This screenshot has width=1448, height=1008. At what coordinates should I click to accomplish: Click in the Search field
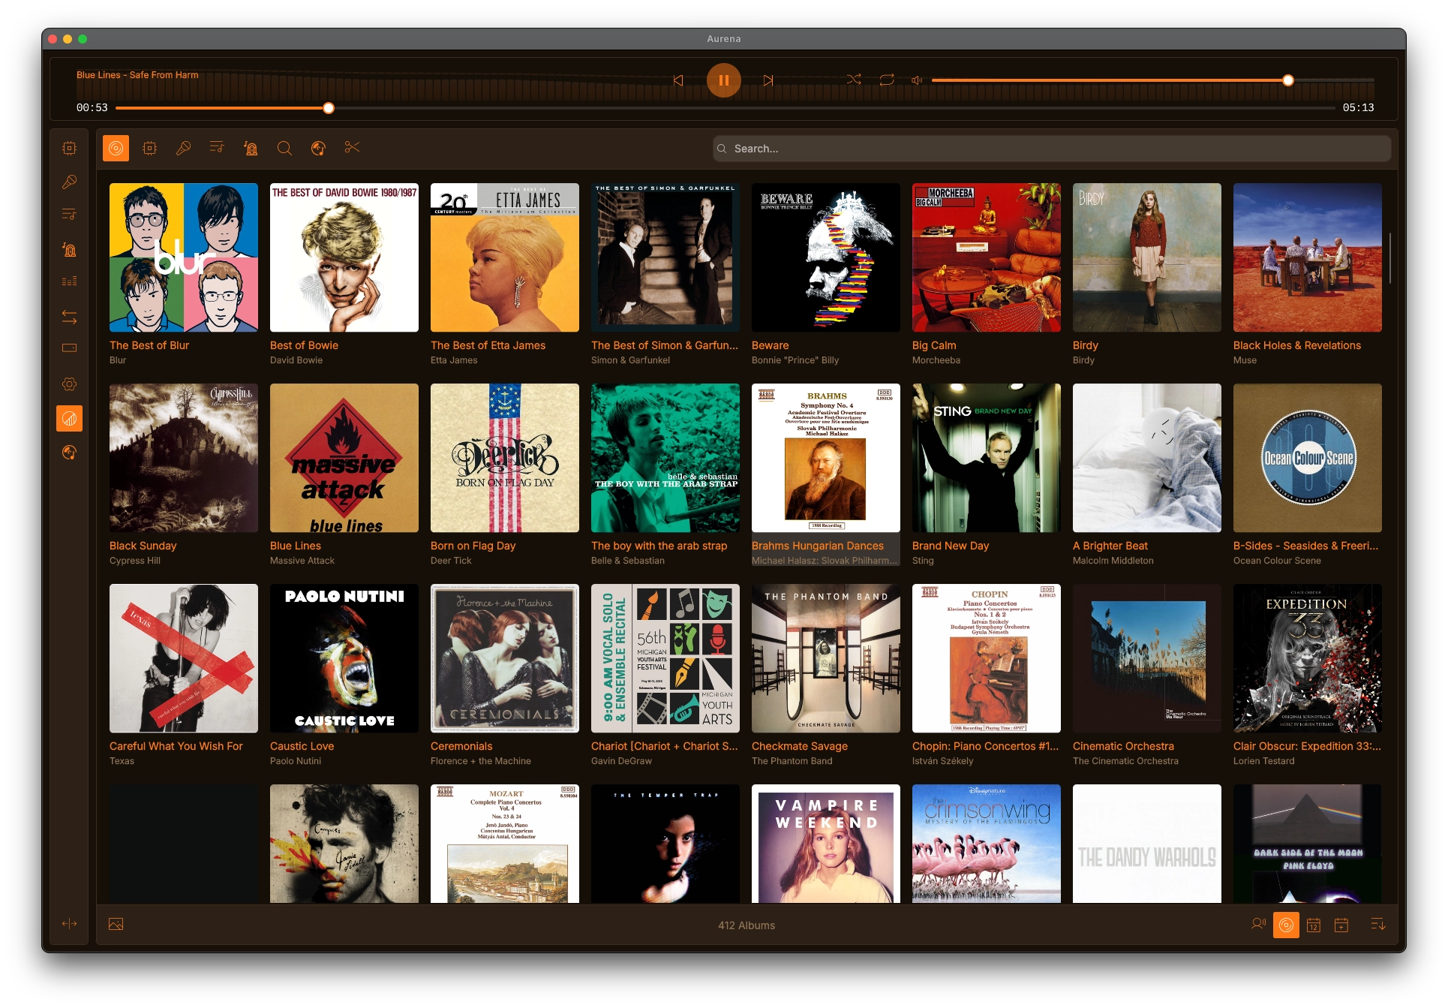(1051, 149)
